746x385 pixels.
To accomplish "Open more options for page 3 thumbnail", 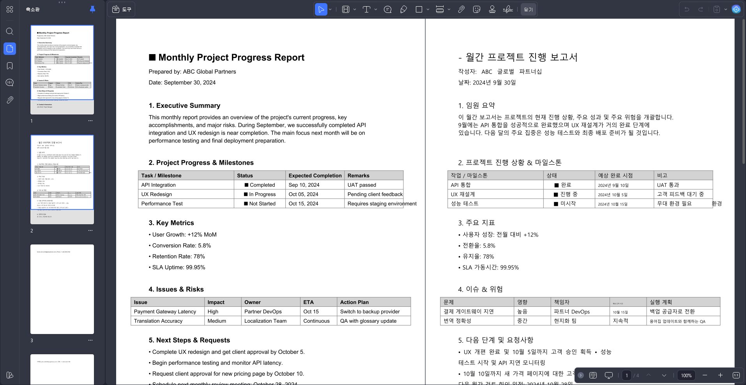I will 90,340.
